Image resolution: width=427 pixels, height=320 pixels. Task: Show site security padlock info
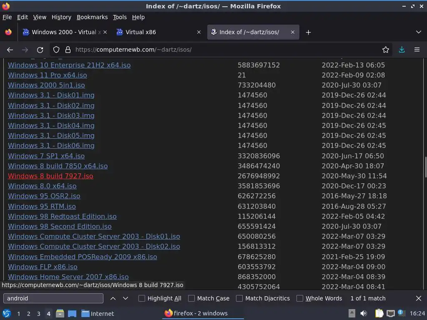point(68,50)
